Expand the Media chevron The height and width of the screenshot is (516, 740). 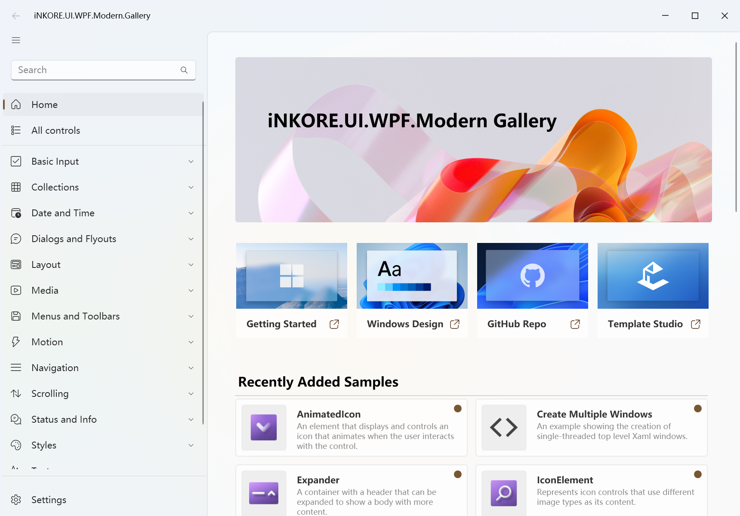coord(191,291)
